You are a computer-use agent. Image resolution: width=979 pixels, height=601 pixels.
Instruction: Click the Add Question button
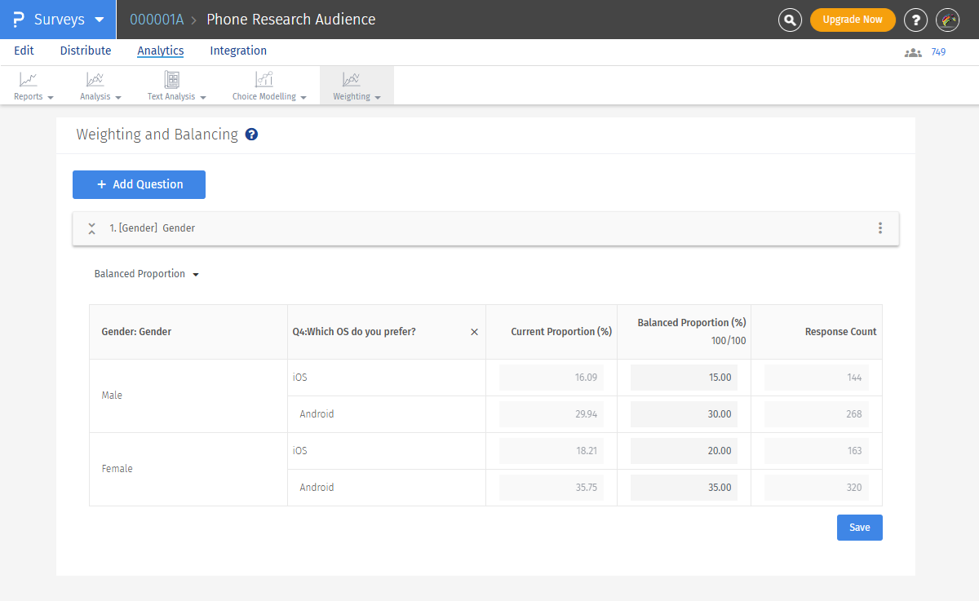point(139,184)
